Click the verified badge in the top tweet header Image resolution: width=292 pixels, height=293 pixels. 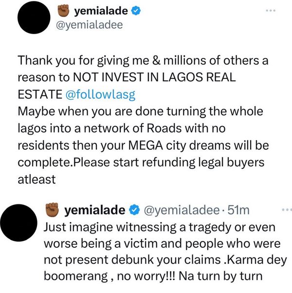(x=138, y=10)
